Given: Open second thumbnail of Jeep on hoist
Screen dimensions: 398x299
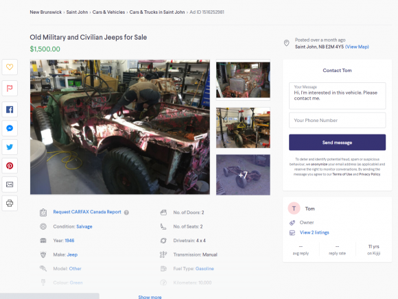Looking at the screenshot, I should click(x=243, y=128).
